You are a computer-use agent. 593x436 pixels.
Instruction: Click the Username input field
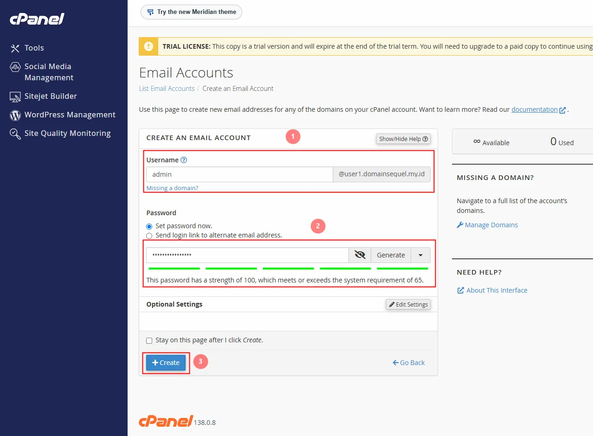239,174
